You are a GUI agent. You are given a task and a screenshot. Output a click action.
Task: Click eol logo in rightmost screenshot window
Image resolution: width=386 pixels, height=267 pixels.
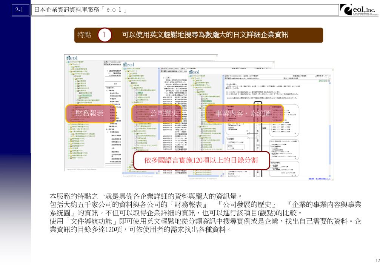[x=194, y=72]
